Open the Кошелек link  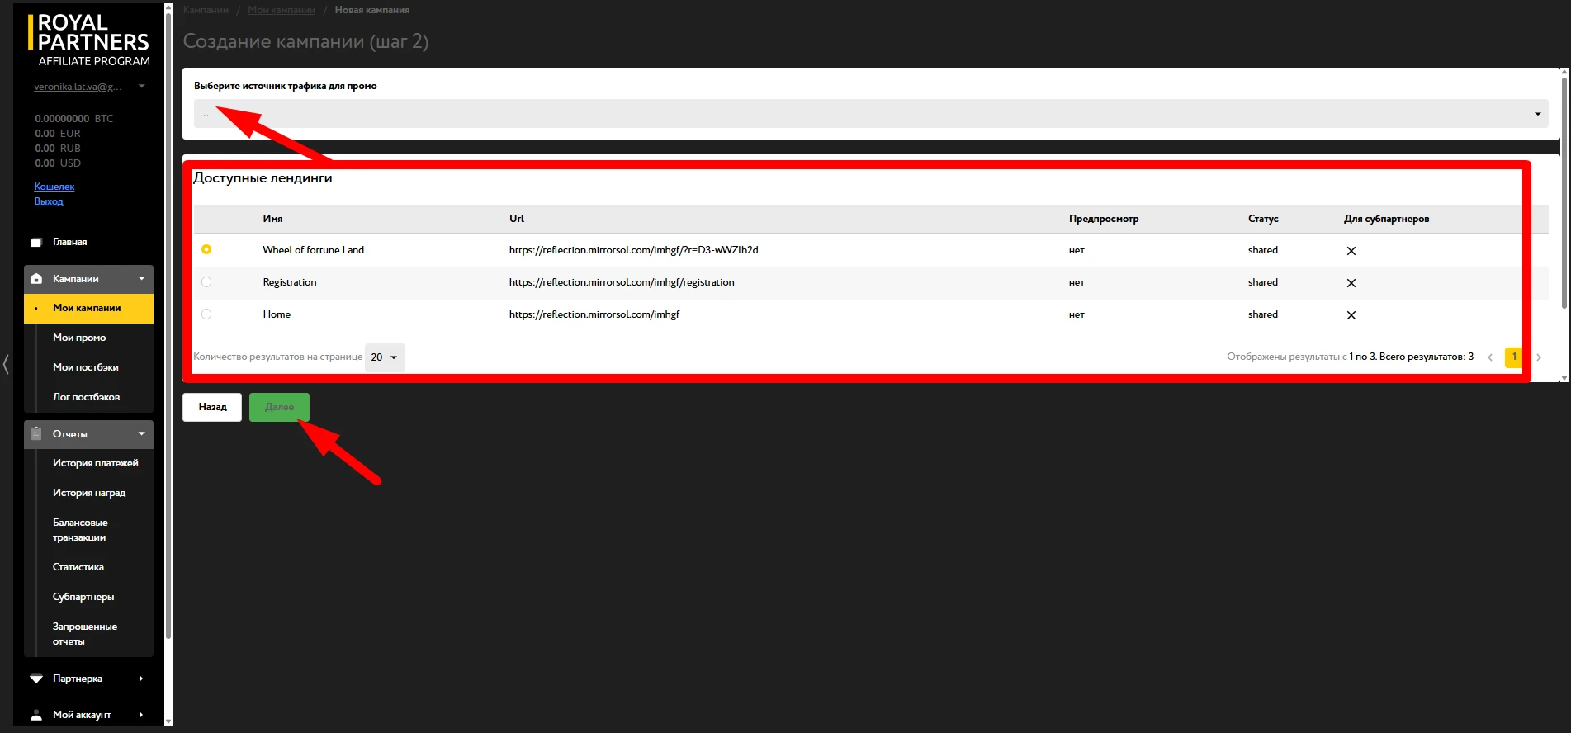click(x=54, y=187)
